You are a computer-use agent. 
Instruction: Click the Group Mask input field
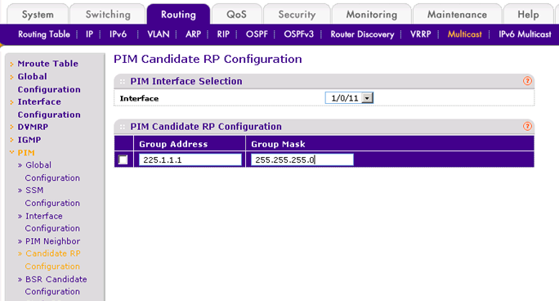pos(302,159)
